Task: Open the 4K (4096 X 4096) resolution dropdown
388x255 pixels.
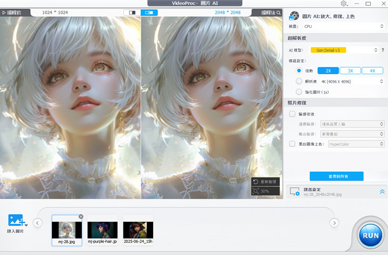Action: pyautogui.click(x=352, y=81)
